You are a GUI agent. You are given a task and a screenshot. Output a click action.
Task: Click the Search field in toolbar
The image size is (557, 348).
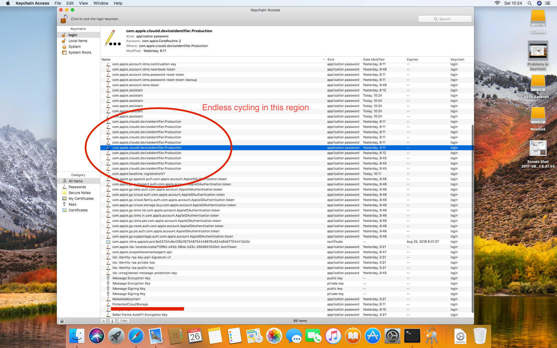click(x=445, y=19)
